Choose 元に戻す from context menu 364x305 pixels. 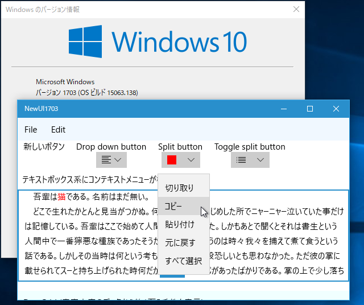coord(184,243)
